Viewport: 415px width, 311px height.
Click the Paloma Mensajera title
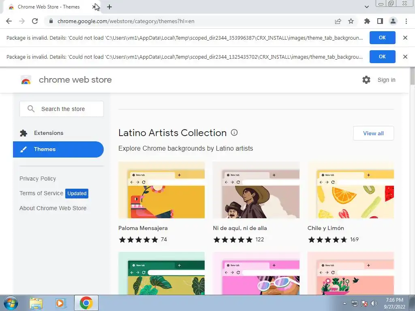tap(143, 228)
